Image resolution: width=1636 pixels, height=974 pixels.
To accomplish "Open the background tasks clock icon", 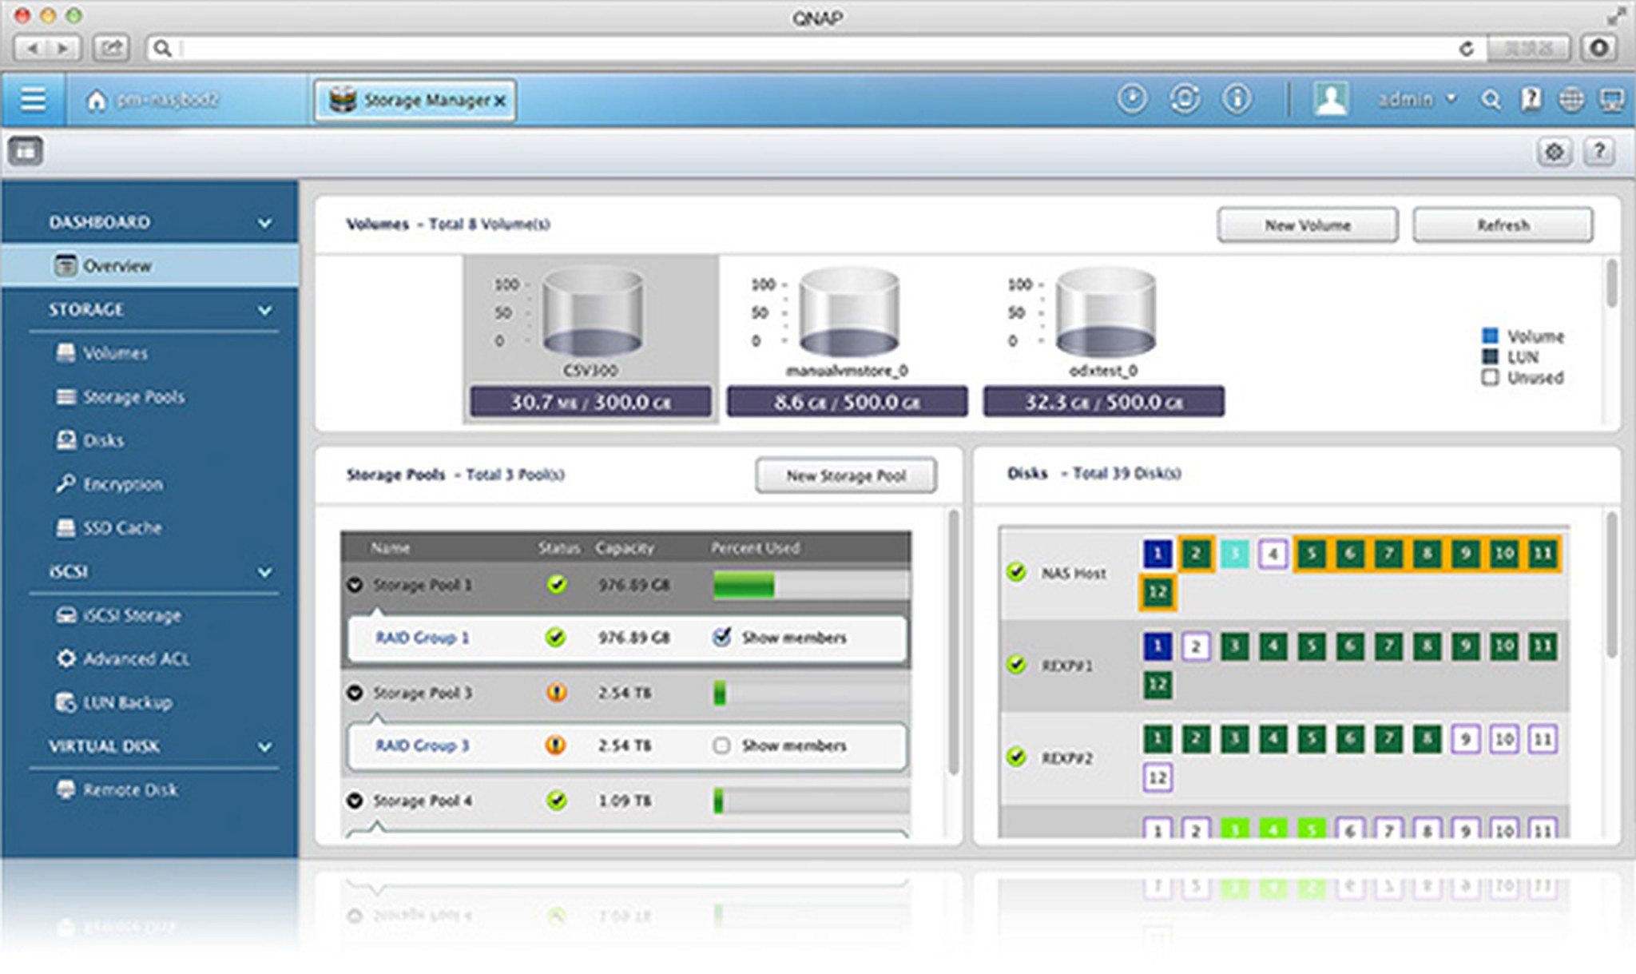I will (x=1131, y=99).
